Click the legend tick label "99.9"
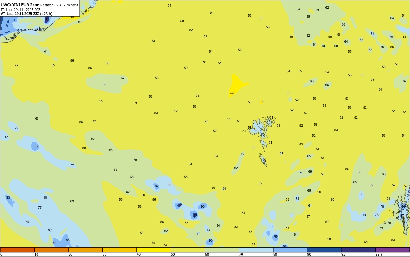The image size is (410, 257). (x=379, y=254)
